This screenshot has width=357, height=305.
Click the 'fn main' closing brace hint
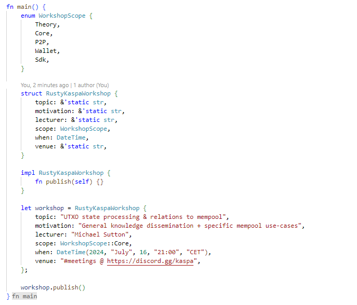24,296
